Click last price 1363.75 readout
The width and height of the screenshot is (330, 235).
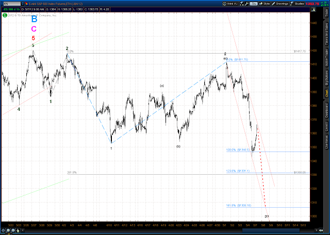[x=311, y=4]
